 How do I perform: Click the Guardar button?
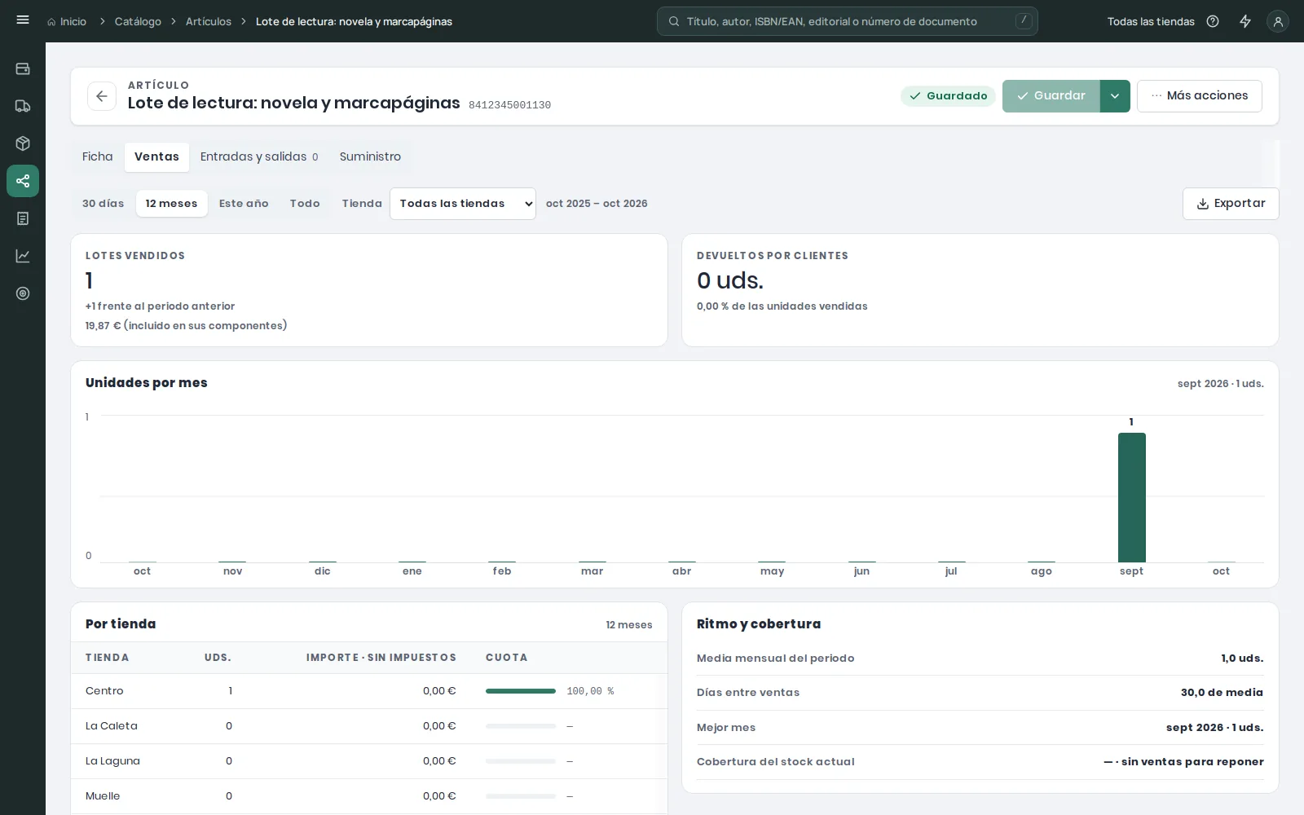[x=1051, y=96]
